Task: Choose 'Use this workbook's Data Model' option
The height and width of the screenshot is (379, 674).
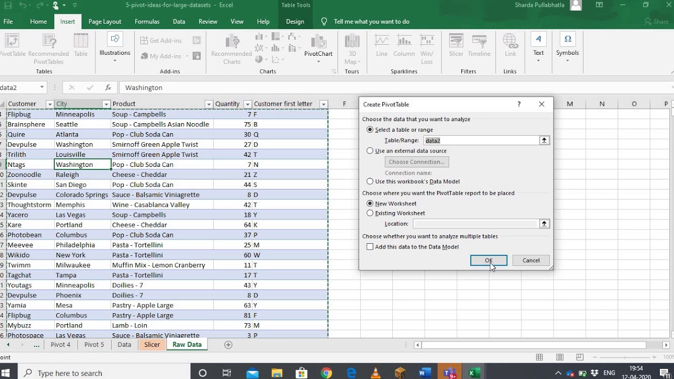Action: point(370,182)
